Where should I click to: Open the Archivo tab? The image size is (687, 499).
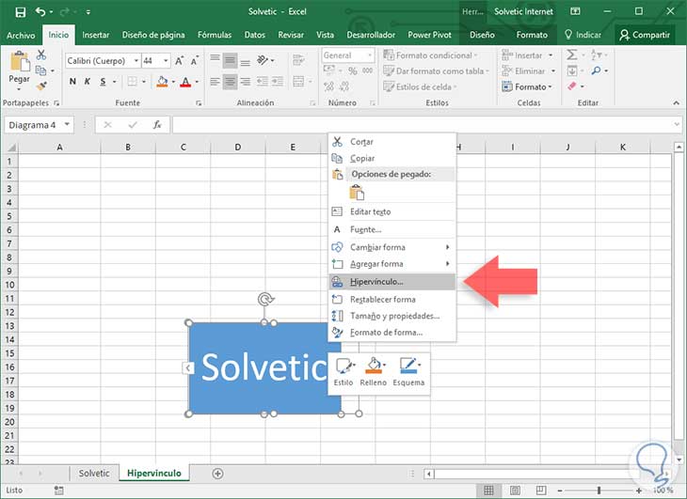(21, 35)
